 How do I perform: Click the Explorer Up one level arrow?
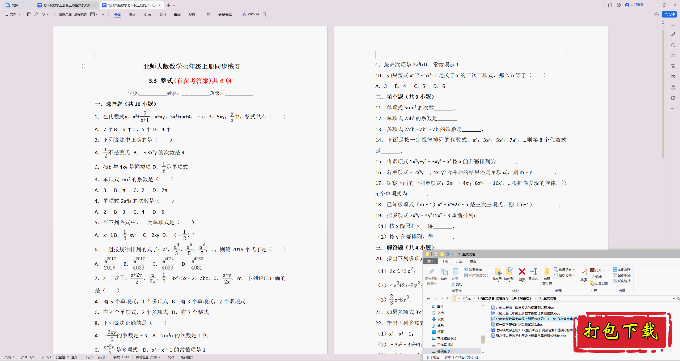point(448,298)
